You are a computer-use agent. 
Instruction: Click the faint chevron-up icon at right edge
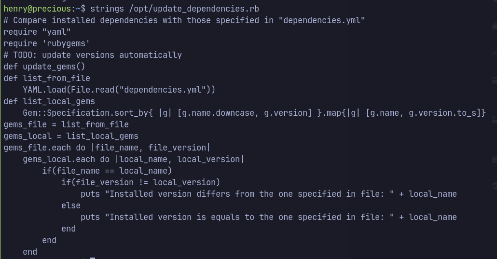point(495,54)
